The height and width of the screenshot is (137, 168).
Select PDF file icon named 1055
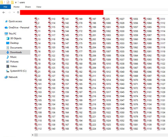(x=131, y=19)
